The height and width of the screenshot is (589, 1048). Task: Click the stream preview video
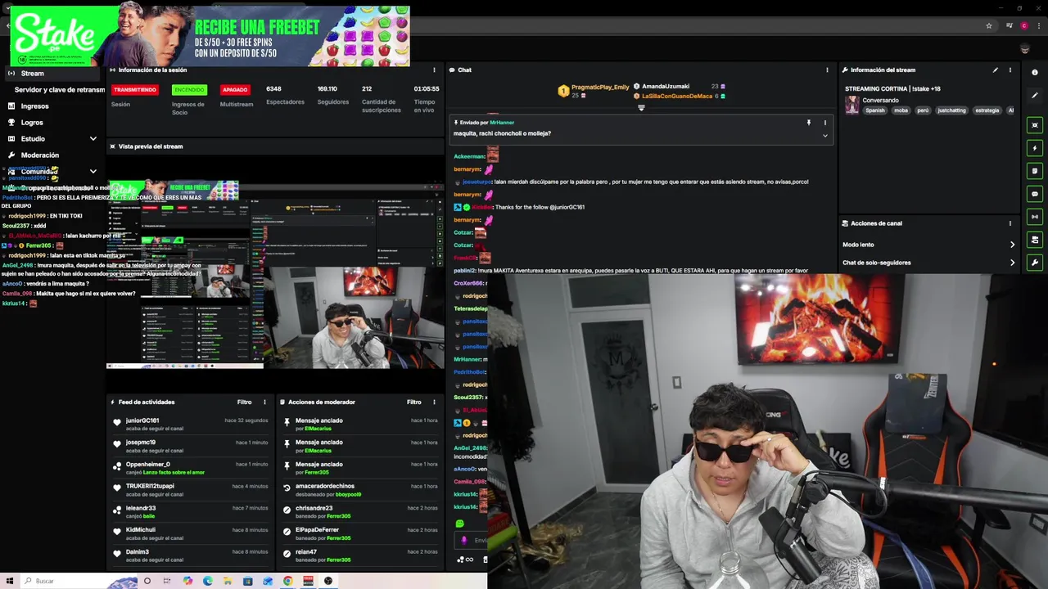tap(276, 275)
